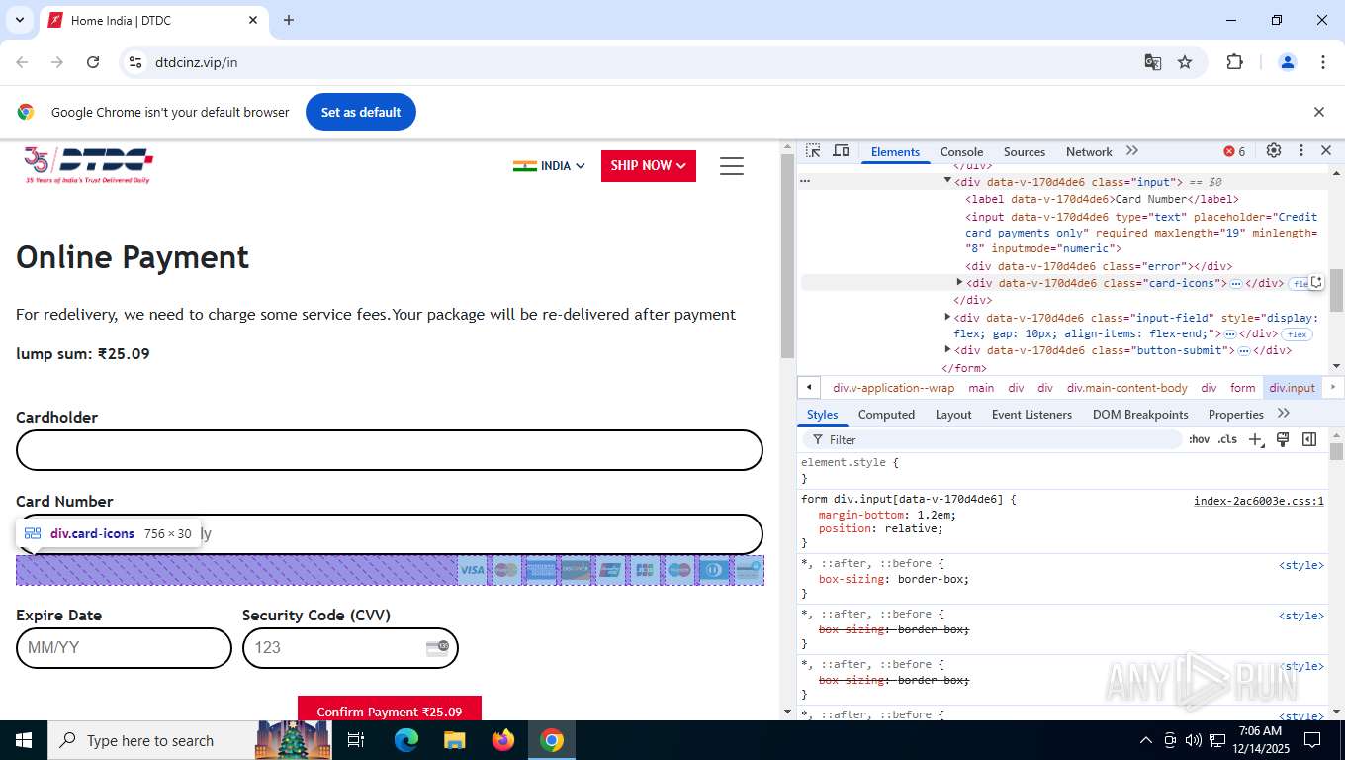
Task: Open the hamburger menu on DTDC page
Action: pos(732,166)
